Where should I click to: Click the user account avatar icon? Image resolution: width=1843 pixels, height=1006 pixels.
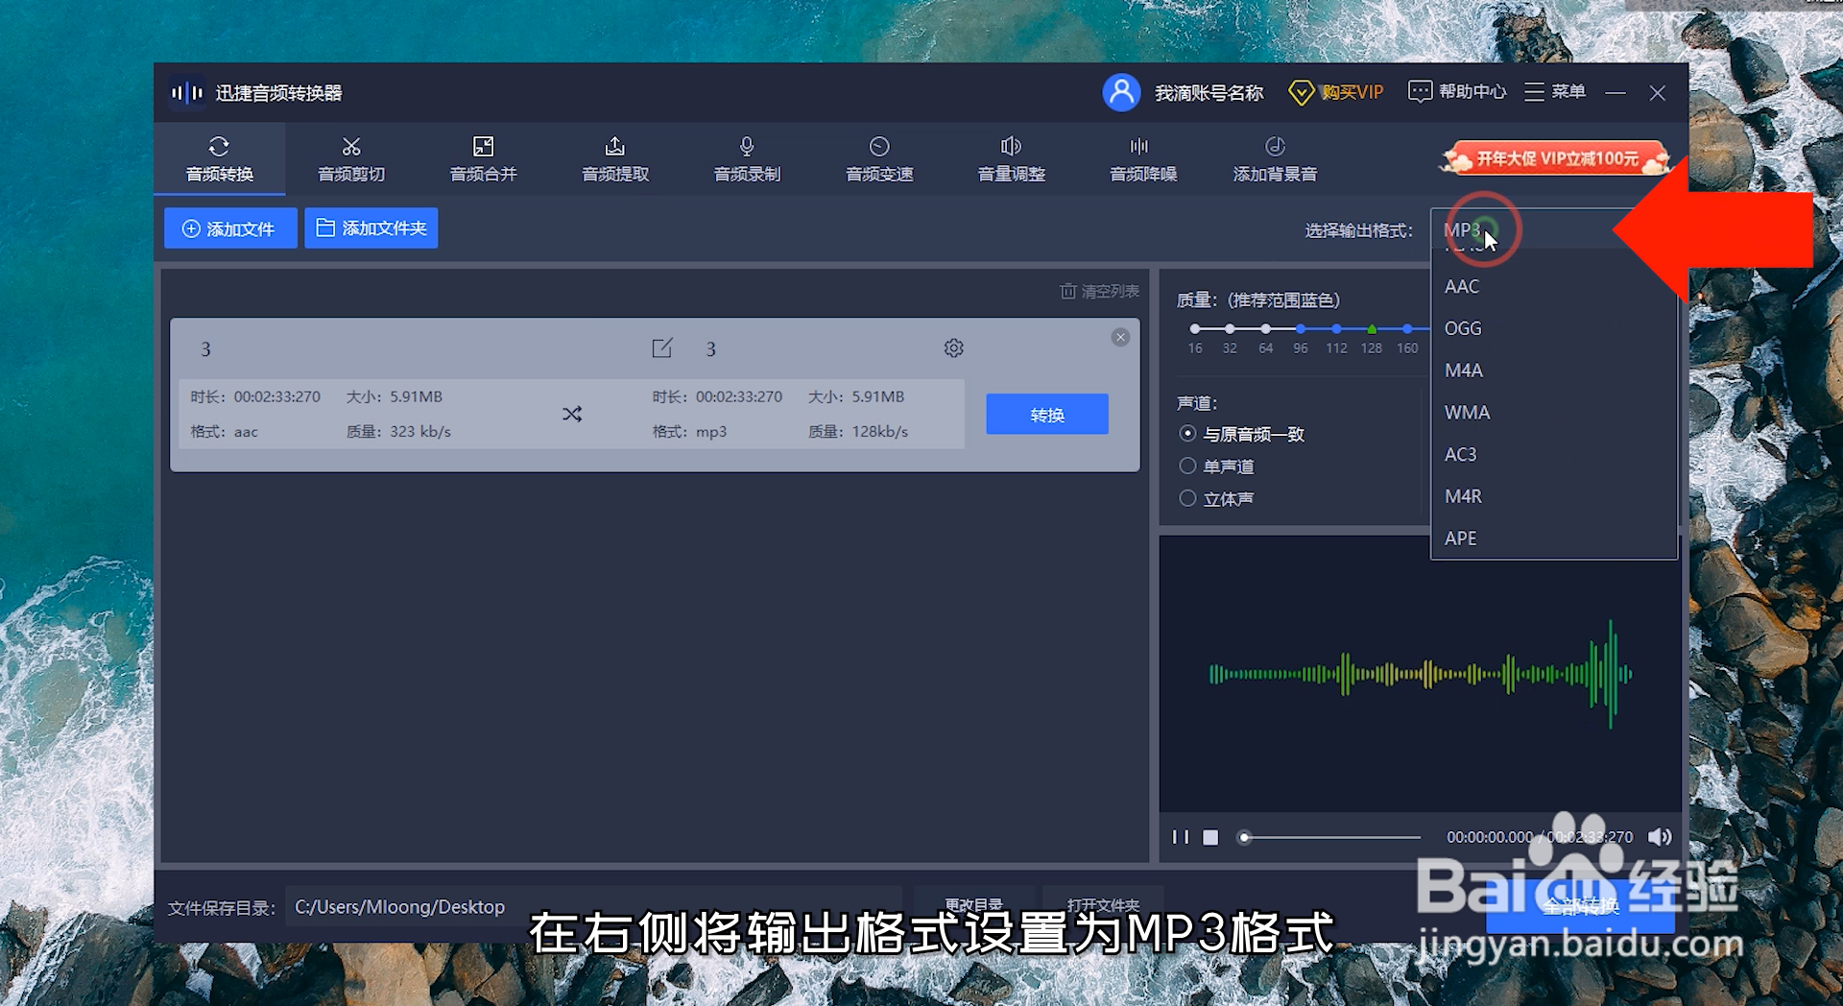[x=1121, y=92]
